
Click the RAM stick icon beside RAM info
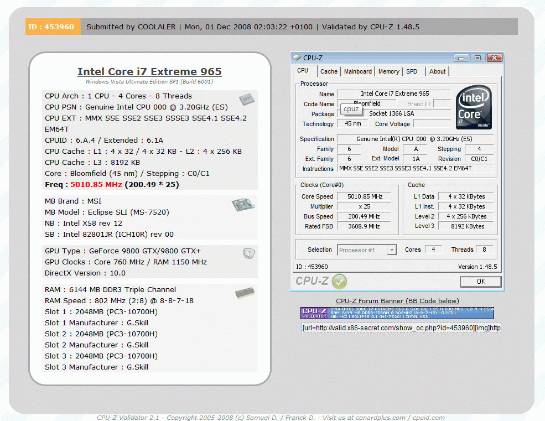point(245,293)
